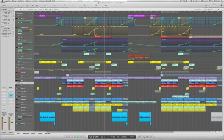The height and width of the screenshot is (140, 224).
Task: Open the Hilfe menu
Action: [x=54, y=1]
